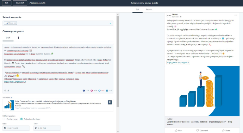The height and width of the screenshot is (133, 243).
Task: Switch to the Review tab
Action: point(149,9)
